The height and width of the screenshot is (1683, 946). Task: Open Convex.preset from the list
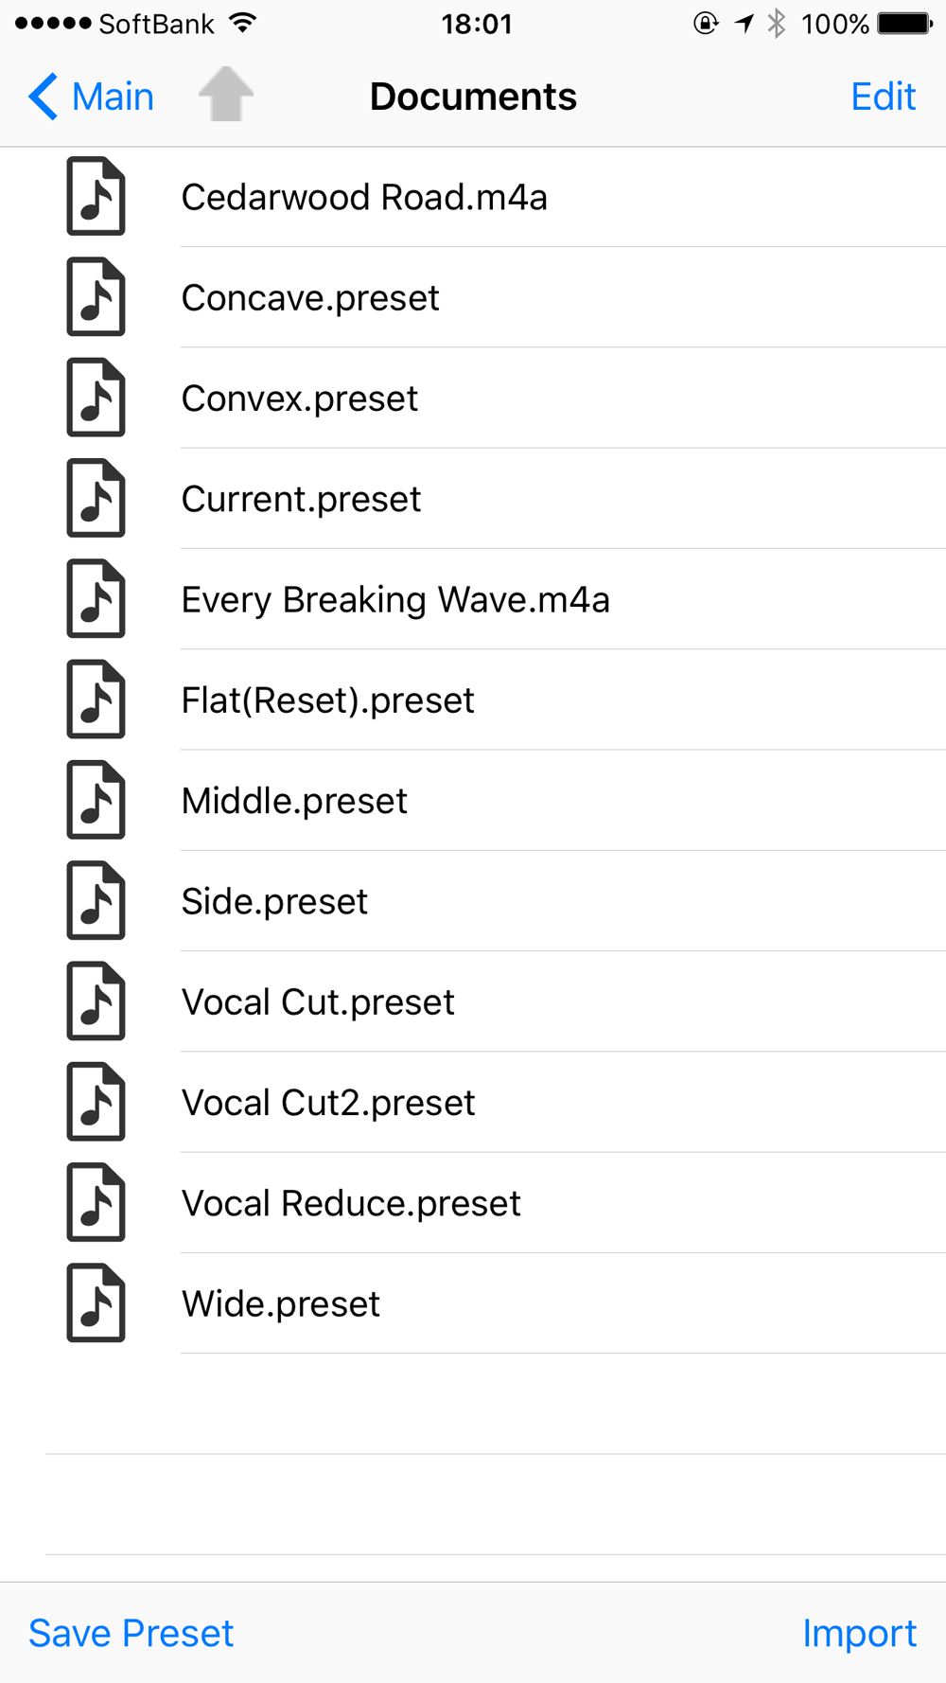click(473, 399)
